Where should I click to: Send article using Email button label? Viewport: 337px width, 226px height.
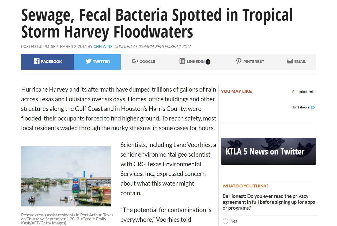pos(300,62)
